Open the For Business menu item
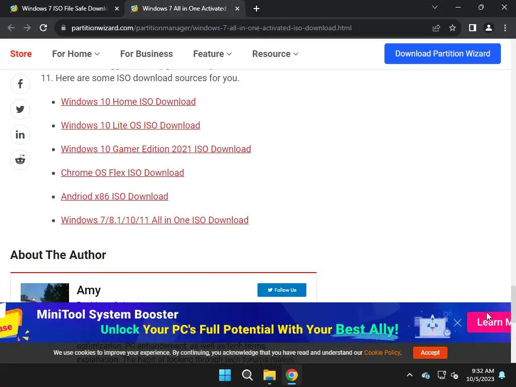Viewport: 516px width, 387px height. click(x=147, y=53)
